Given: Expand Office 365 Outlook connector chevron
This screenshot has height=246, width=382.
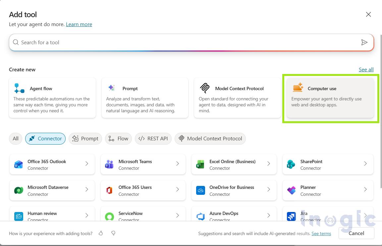Looking at the screenshot, I should (x=87, y=164).
